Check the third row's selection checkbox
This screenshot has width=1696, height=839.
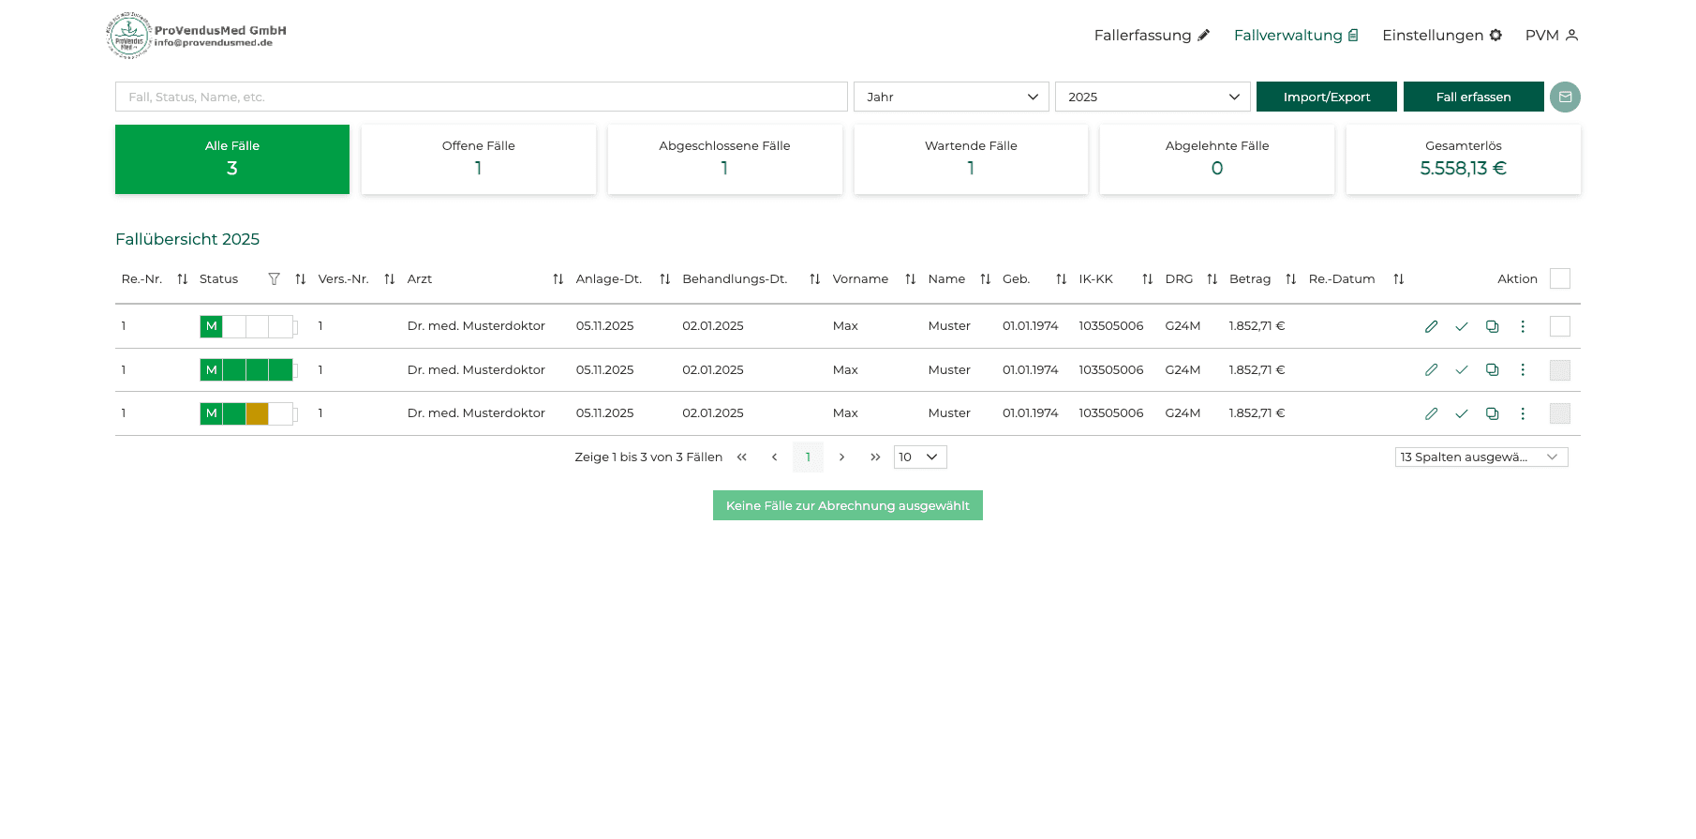click(1559, 413)
